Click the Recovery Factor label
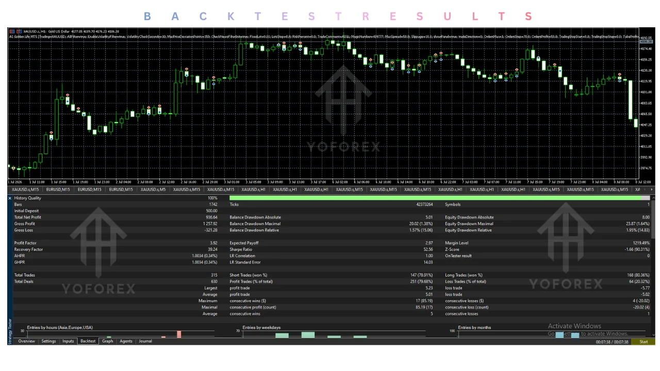This screenshot has height=371, width=660. coord(28,249)
